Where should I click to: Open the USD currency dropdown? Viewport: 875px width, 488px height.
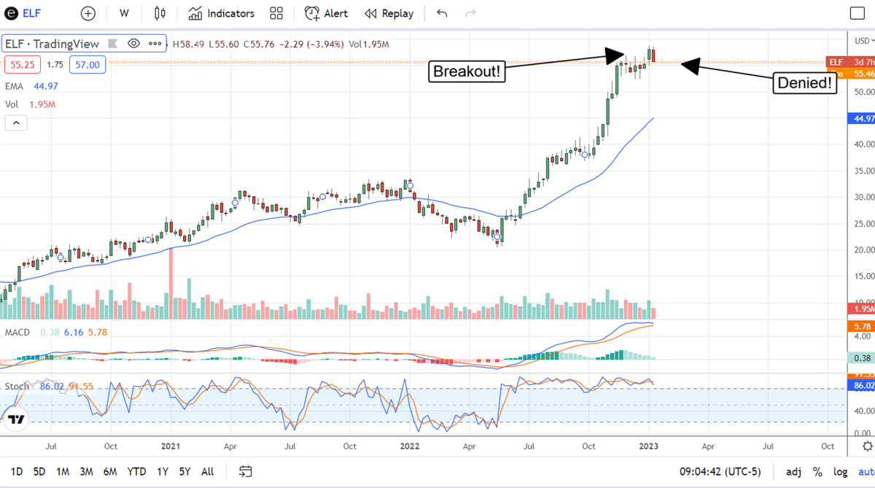(x=863, y=41)
